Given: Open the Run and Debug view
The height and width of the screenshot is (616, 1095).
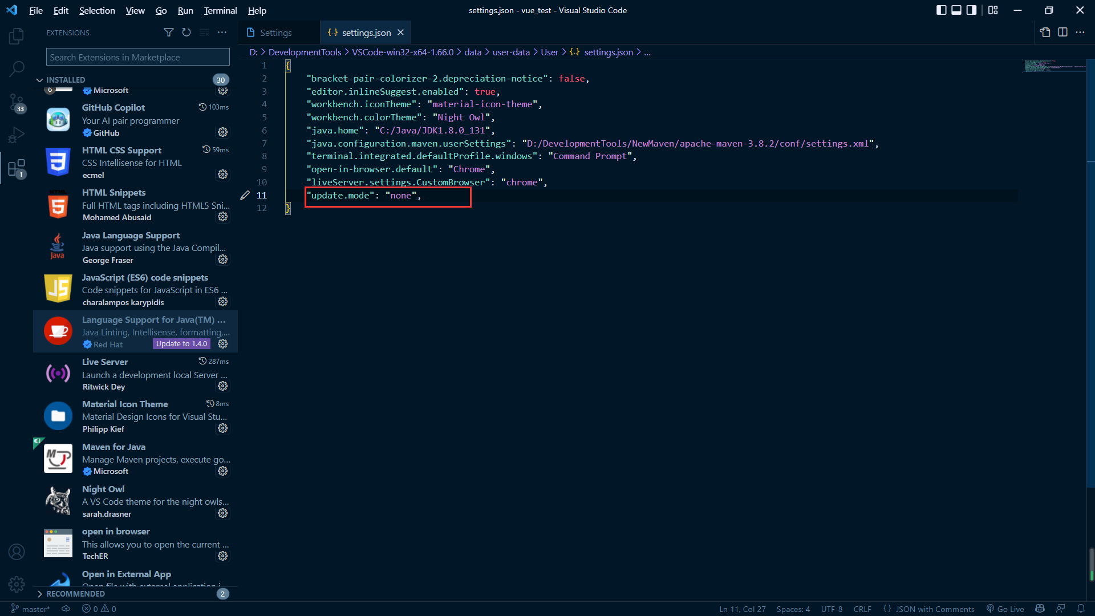Looking at the screenshot, I should [x=17, y=135].
